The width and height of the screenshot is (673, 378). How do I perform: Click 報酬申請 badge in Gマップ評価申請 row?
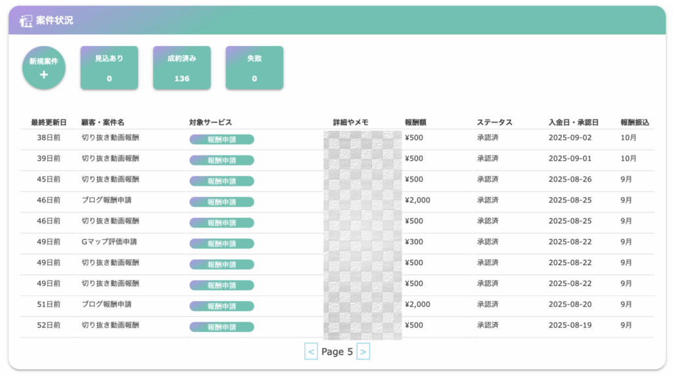221,244
